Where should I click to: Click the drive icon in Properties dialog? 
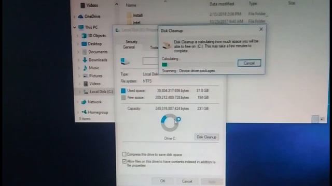coord(125,61)
